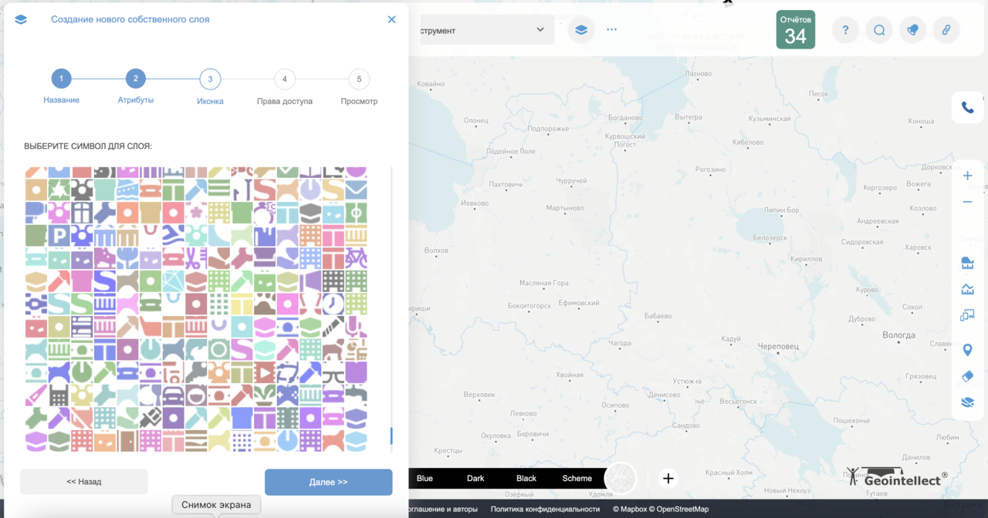Image resolution: width=988 pixels, height=518 pixels.
Task: Click the notification bell icon
Action: click(x=912, y=29)
